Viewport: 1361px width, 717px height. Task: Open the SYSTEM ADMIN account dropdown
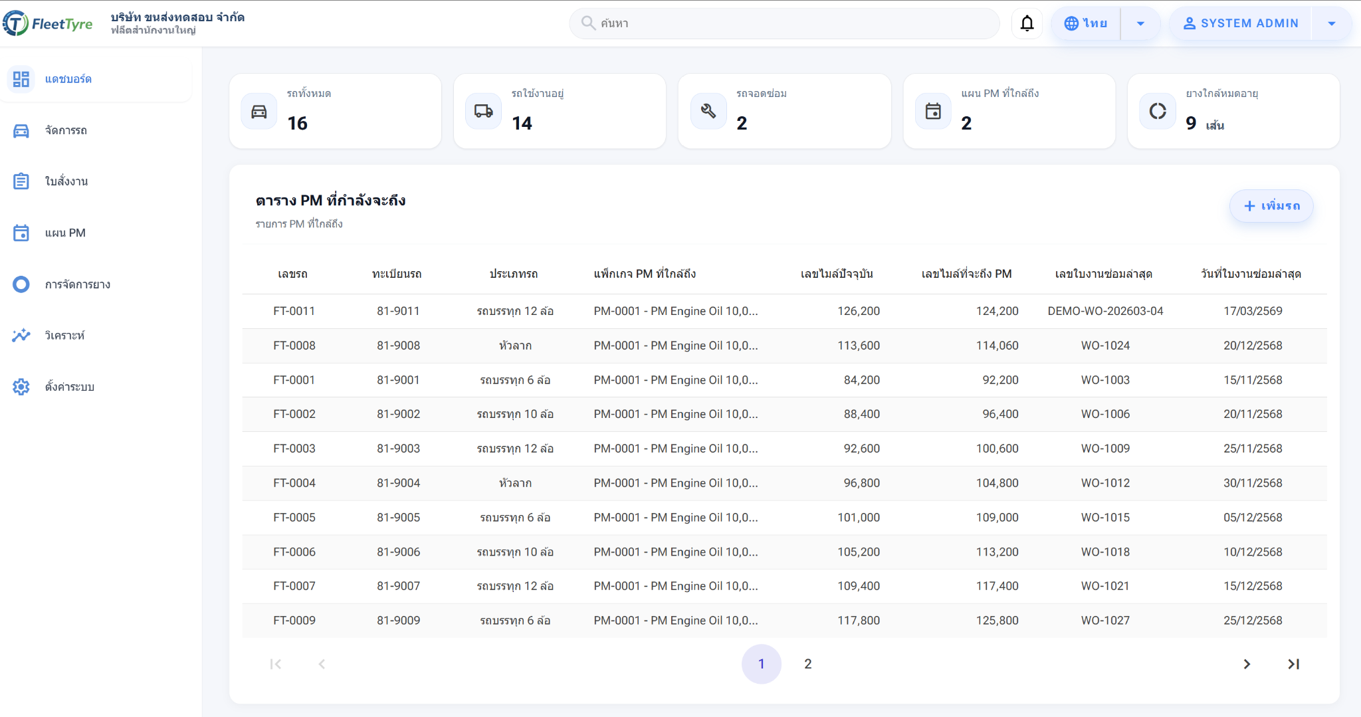tap(1332, 23)
